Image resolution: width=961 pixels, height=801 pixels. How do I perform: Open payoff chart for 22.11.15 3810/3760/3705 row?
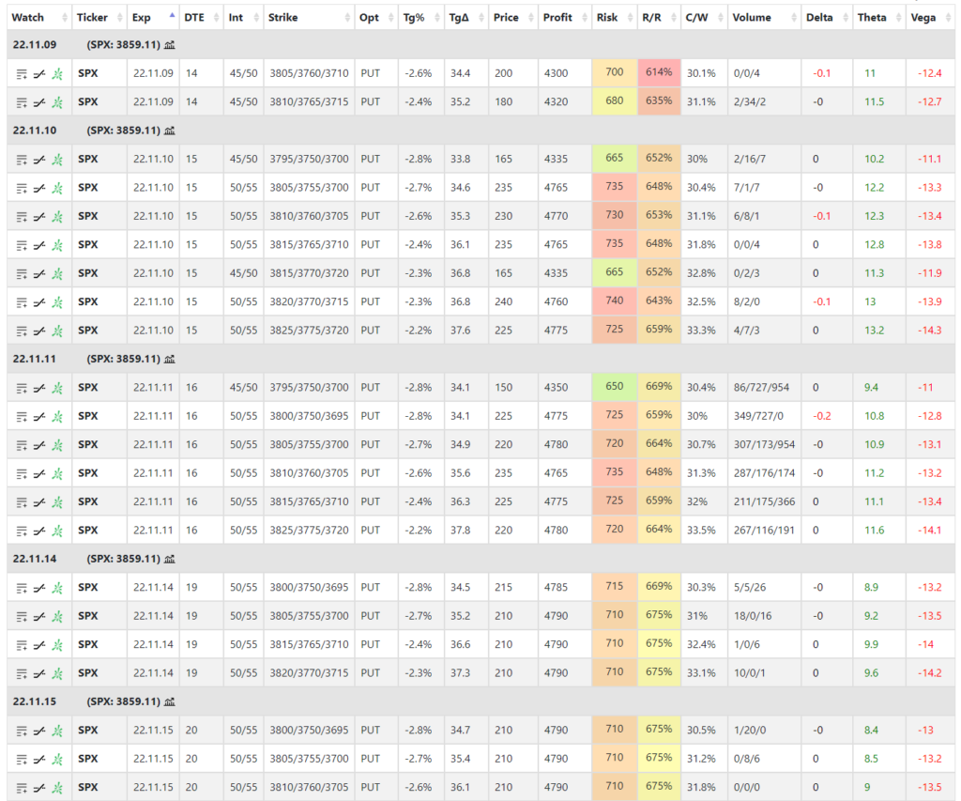[39, 788]
